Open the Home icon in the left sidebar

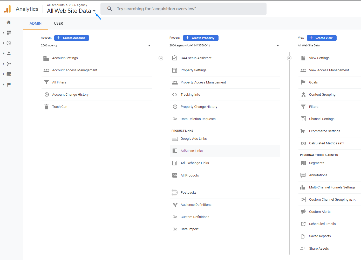[9, 22]
